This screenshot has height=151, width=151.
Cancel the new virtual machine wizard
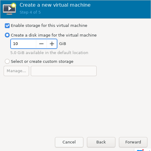[69, 142]
